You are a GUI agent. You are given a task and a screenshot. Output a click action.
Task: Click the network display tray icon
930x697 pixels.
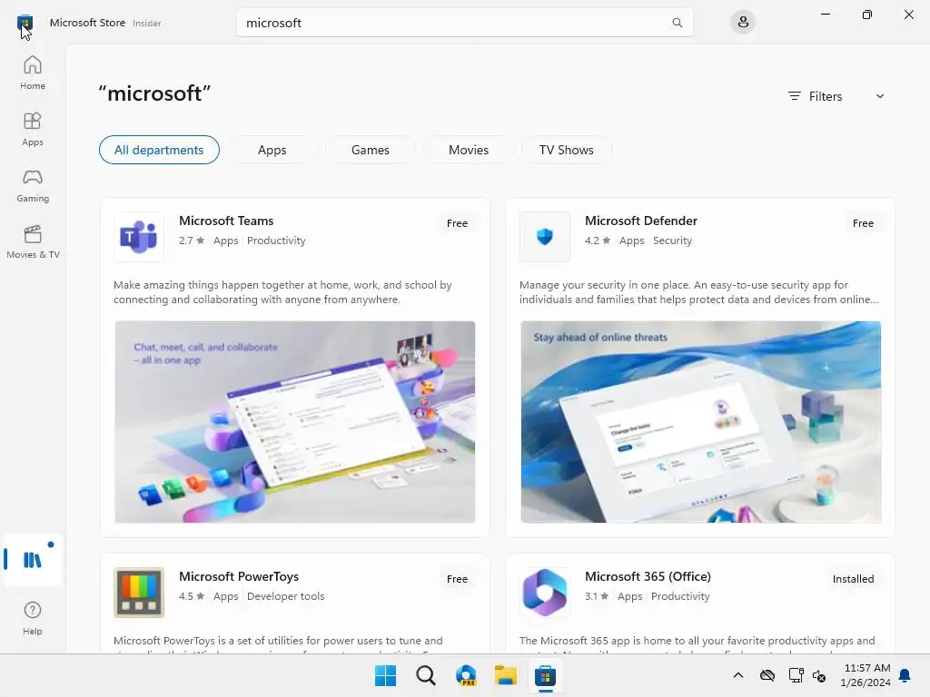point(796,675)
